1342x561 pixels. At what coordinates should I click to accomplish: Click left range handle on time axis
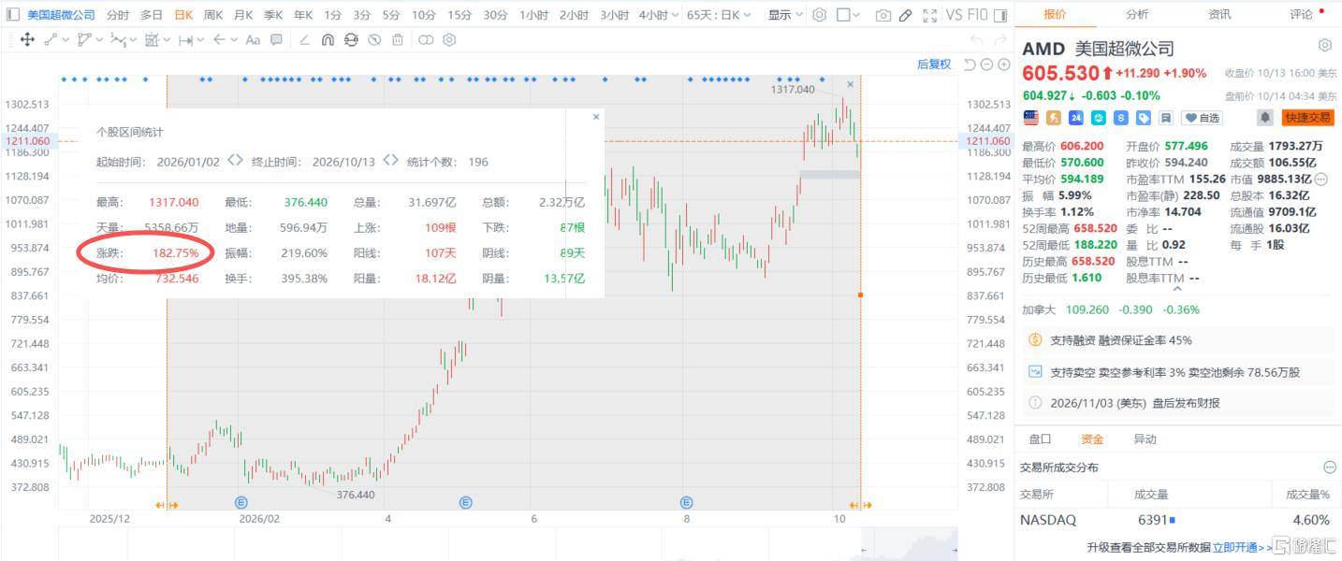[167, 505]
